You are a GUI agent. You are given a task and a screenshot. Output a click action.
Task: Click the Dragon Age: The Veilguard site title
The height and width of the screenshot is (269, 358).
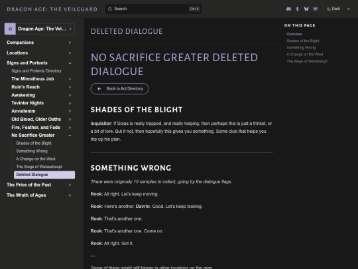point(52,9)
